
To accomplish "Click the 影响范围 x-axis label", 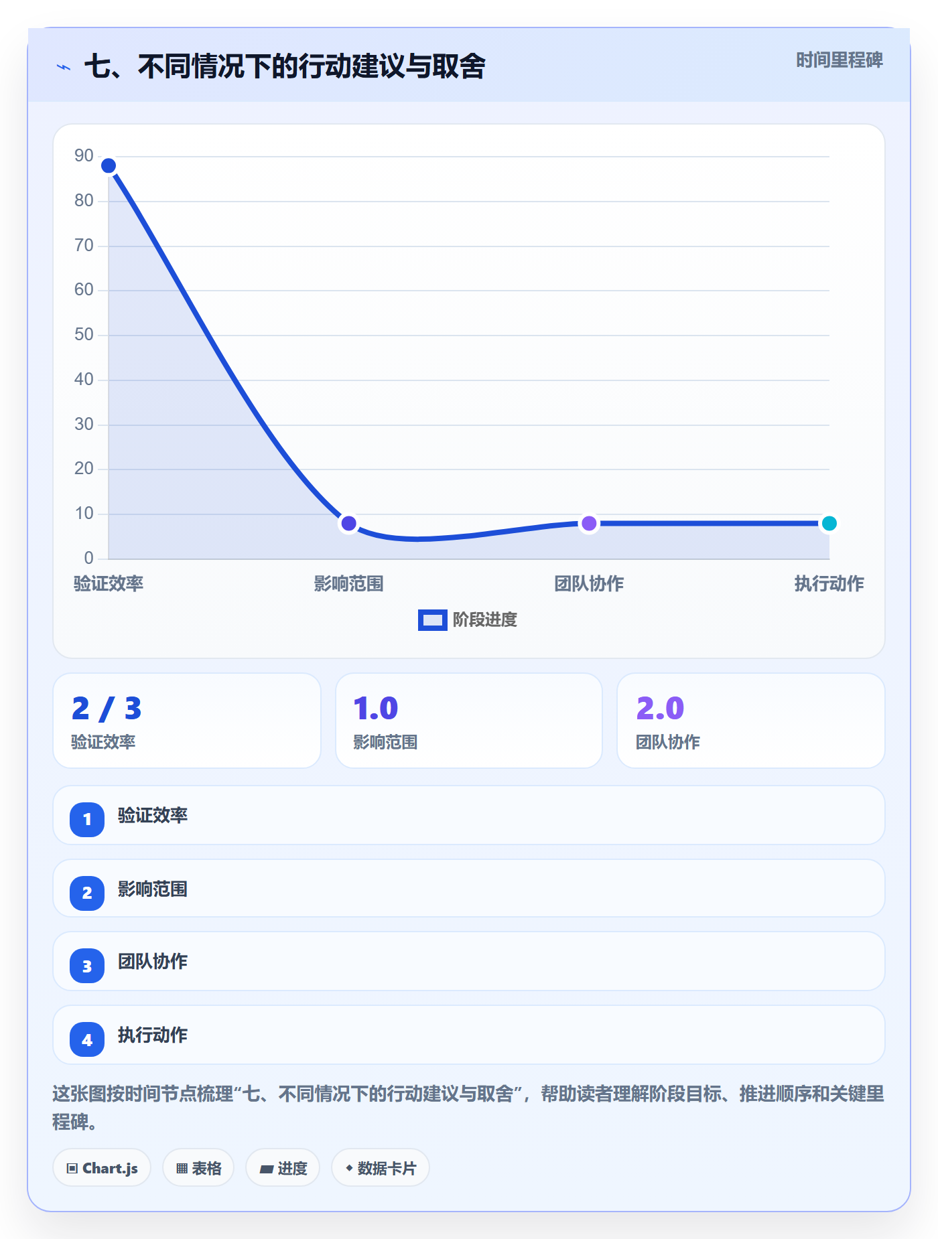I will (x=348, y=583).
